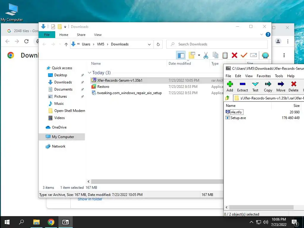Click the Explorer help question mark icon
The height and width of the screenshot is (228, 304).
[x=268, y=34]
